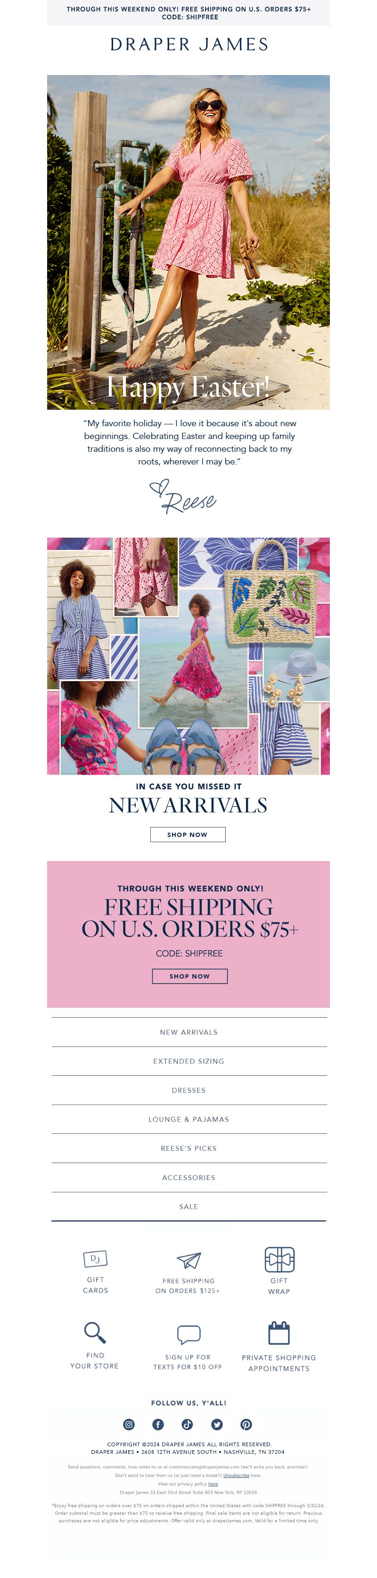Open the Pinterest social icon
The image size is (377, 1578).
point(246,1424)
